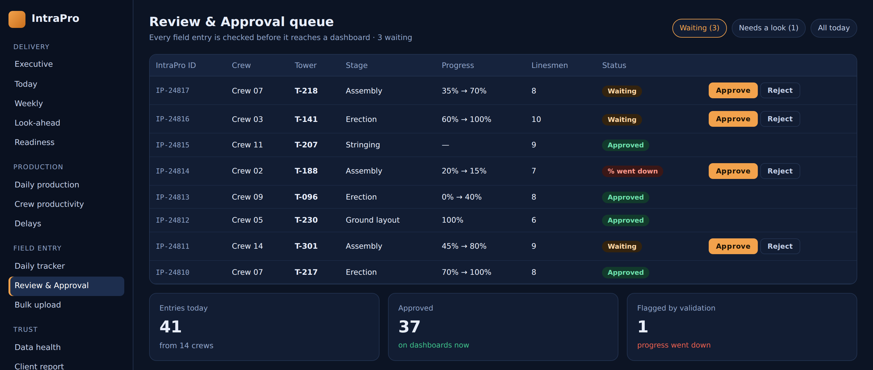873x370 pixels.
Task: Filter by Waiting (3) pill
Action: (x=699, y=28)
